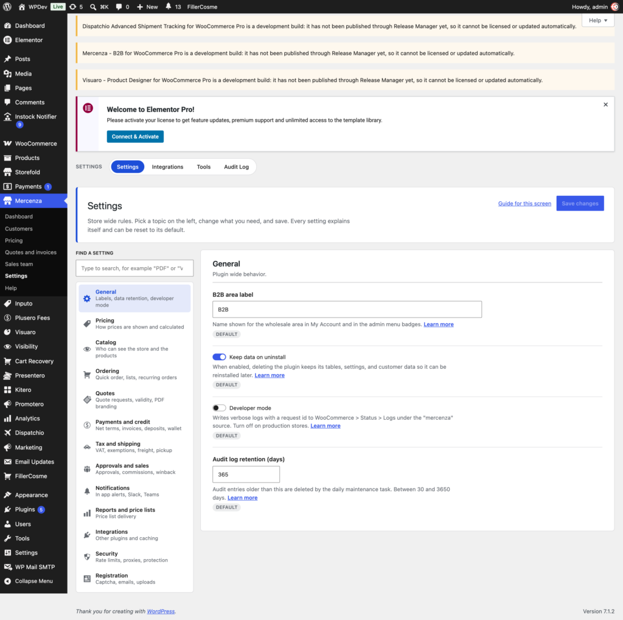Select the Payments and credit topic

(134, 425)
